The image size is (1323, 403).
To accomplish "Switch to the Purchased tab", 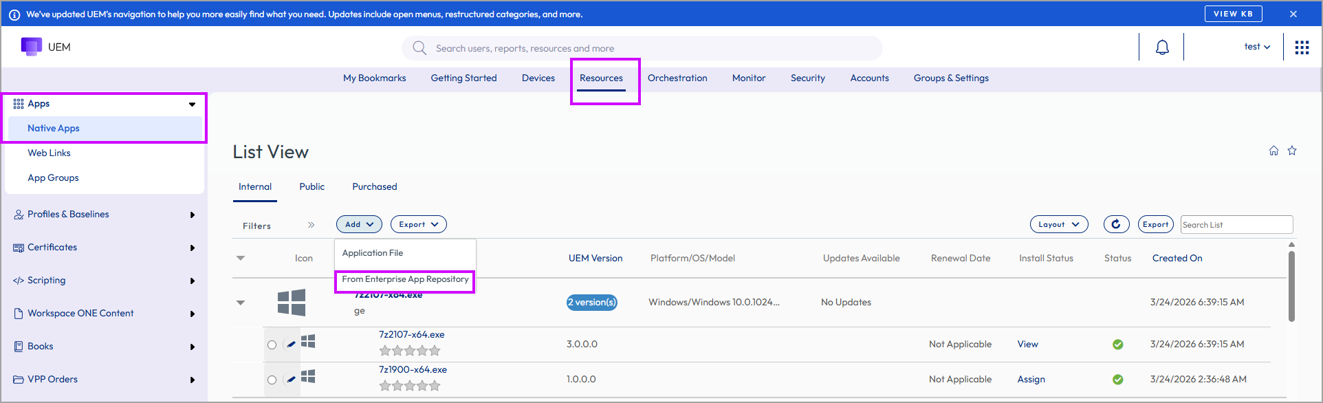I will pos(375,186).
